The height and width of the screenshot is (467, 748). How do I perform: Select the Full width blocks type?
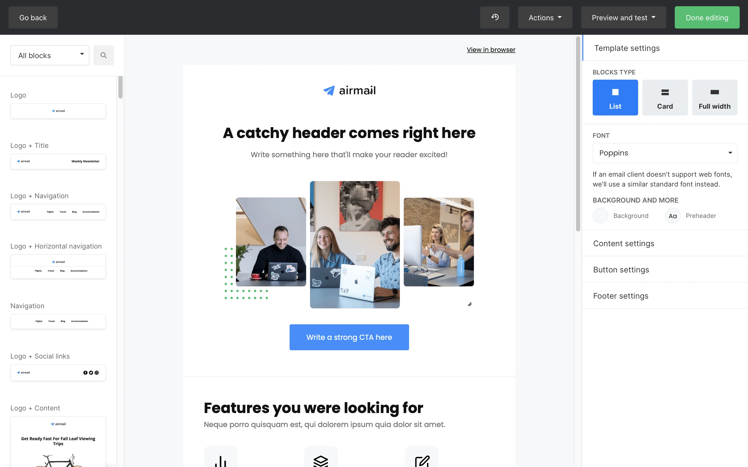714,98
